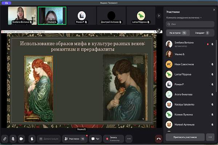Select Ульяна Б. highlighted video tile
Image resolution: width=218 pixels, height=145 pixels.
(x=52, y=16)
